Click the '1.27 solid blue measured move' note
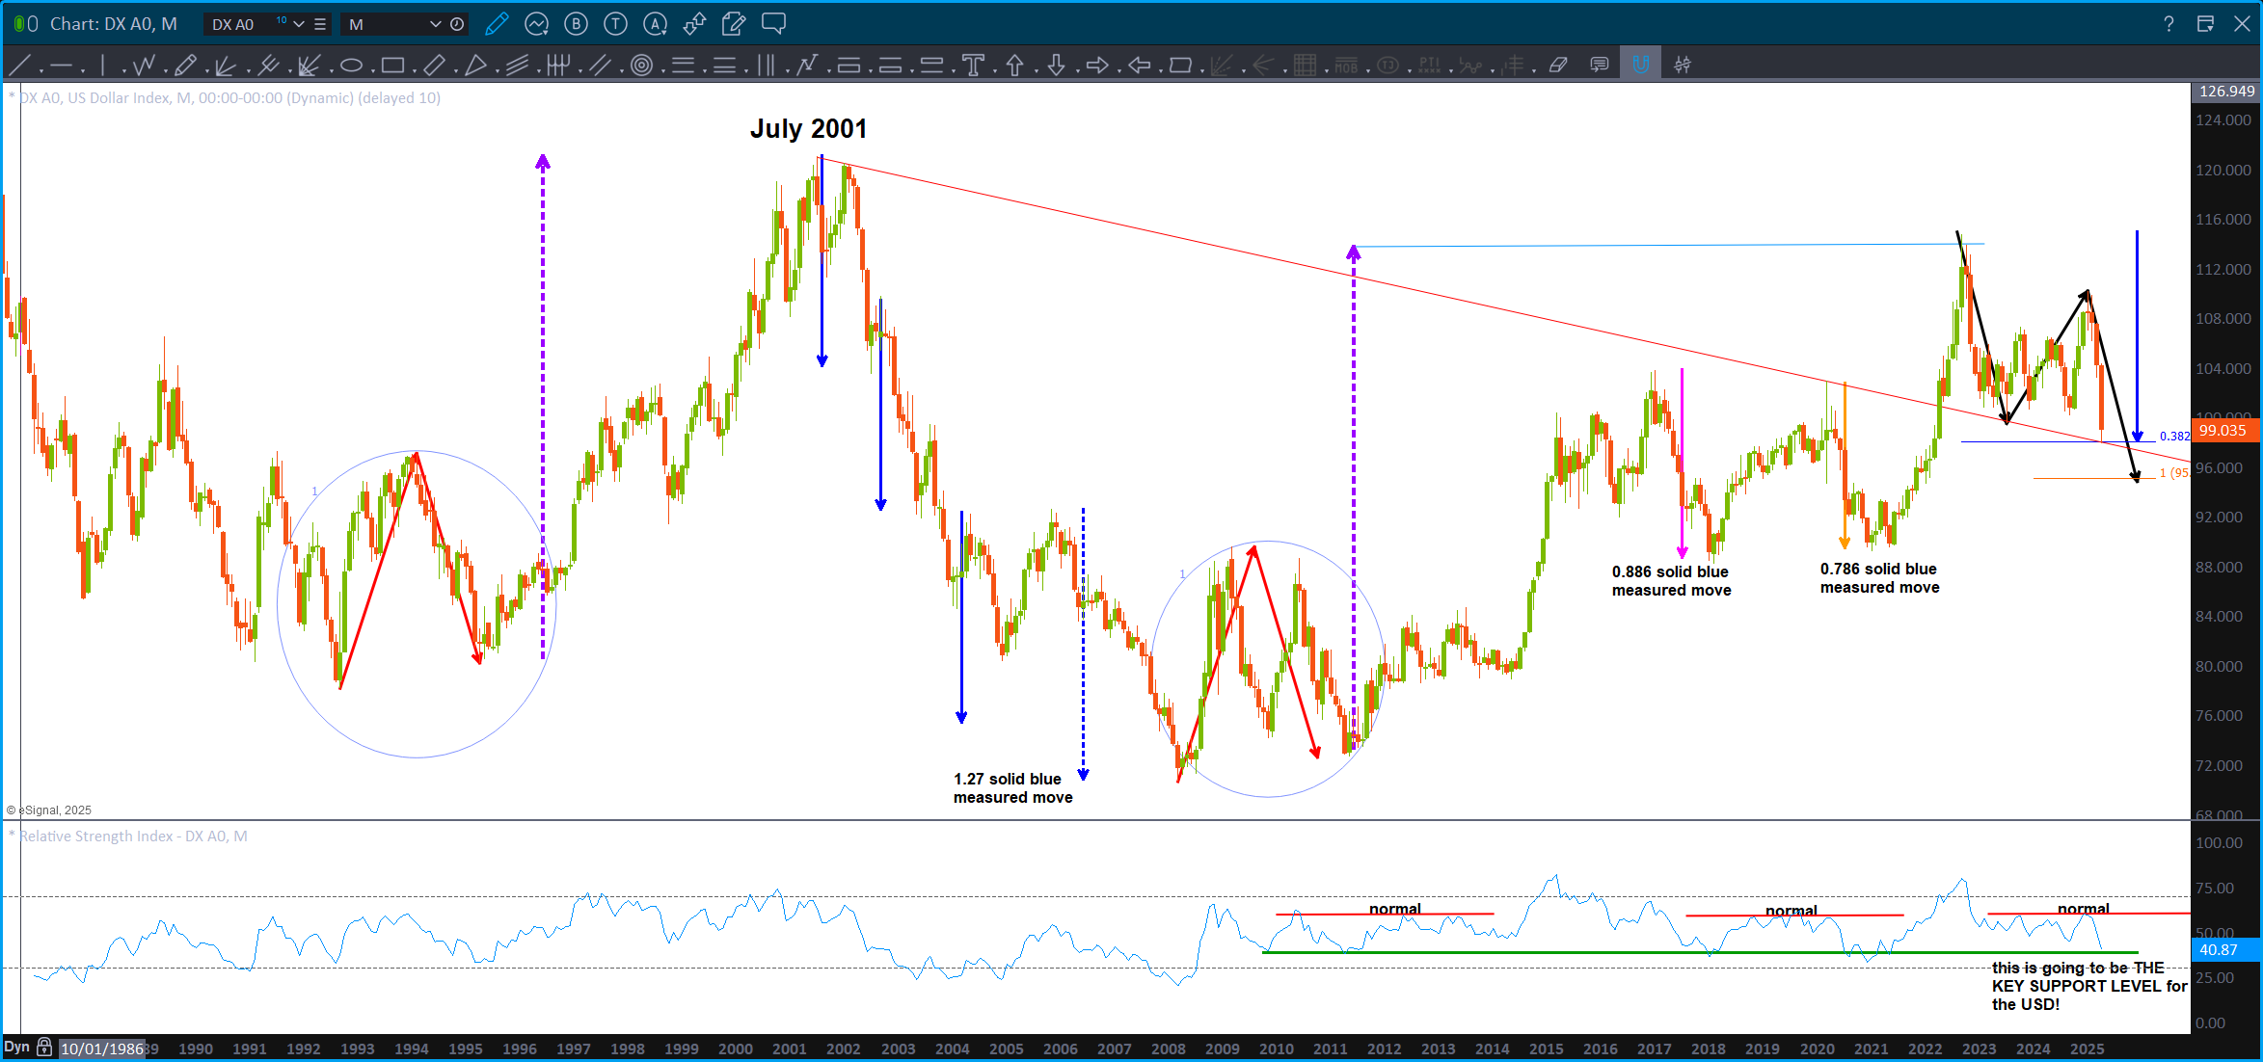The image size is (2263, 1062). tap(1012, 787)
